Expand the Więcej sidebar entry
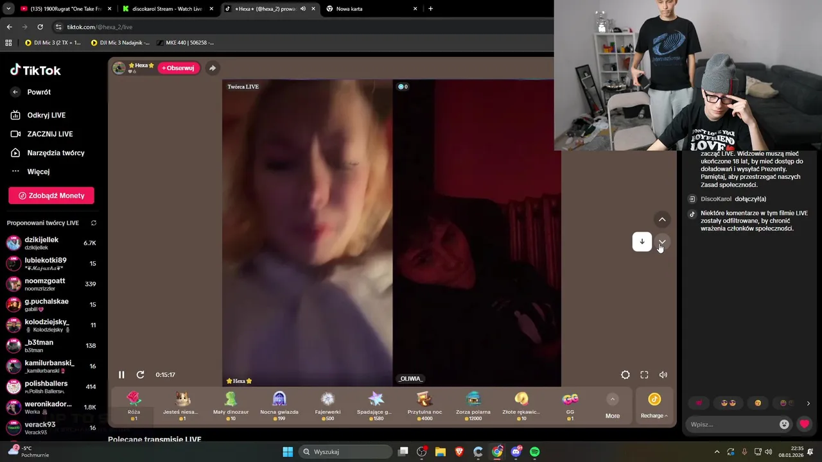The width and height of the screenshot is (822, 462). (30, 171)
